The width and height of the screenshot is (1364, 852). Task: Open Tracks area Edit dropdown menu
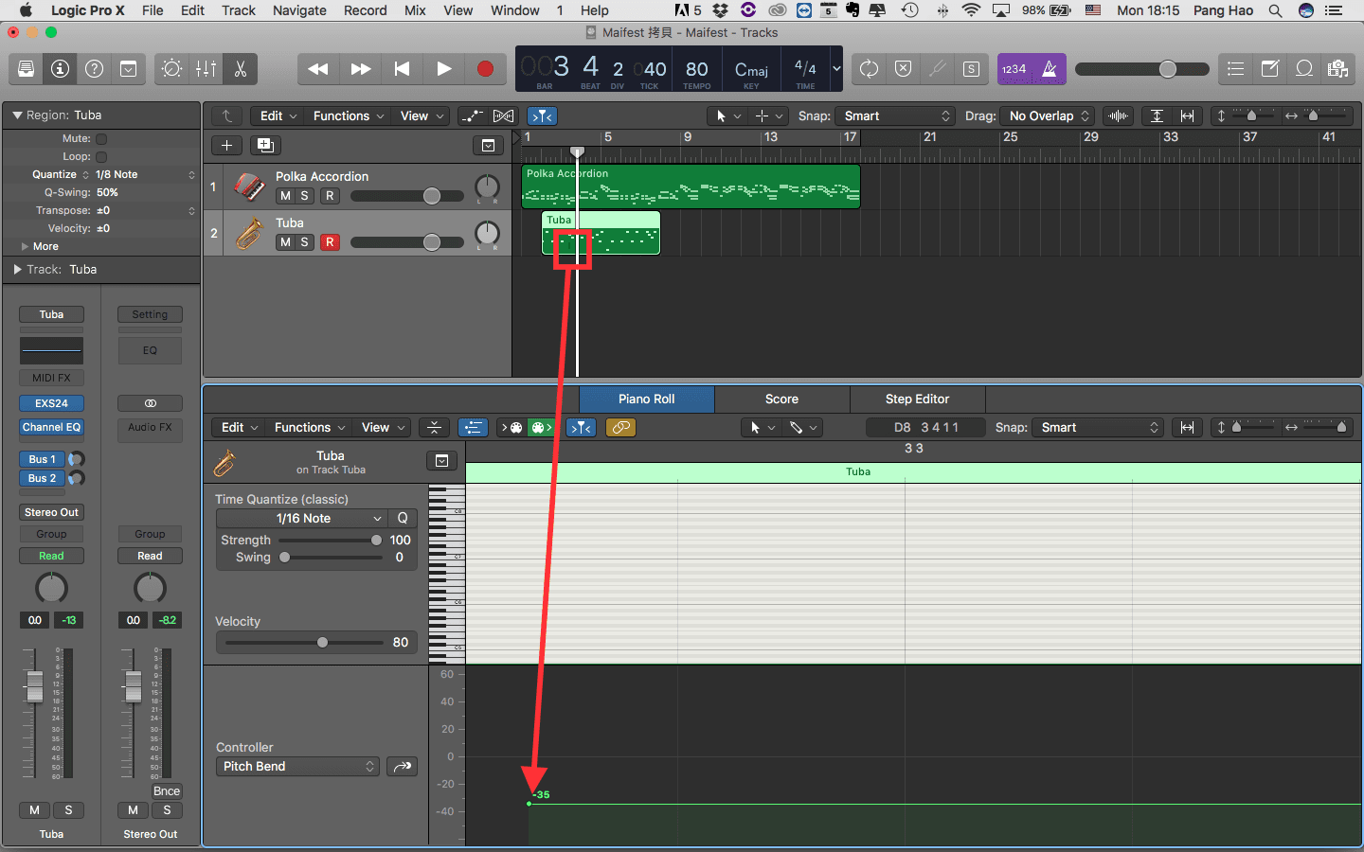[x=278, y=115]
